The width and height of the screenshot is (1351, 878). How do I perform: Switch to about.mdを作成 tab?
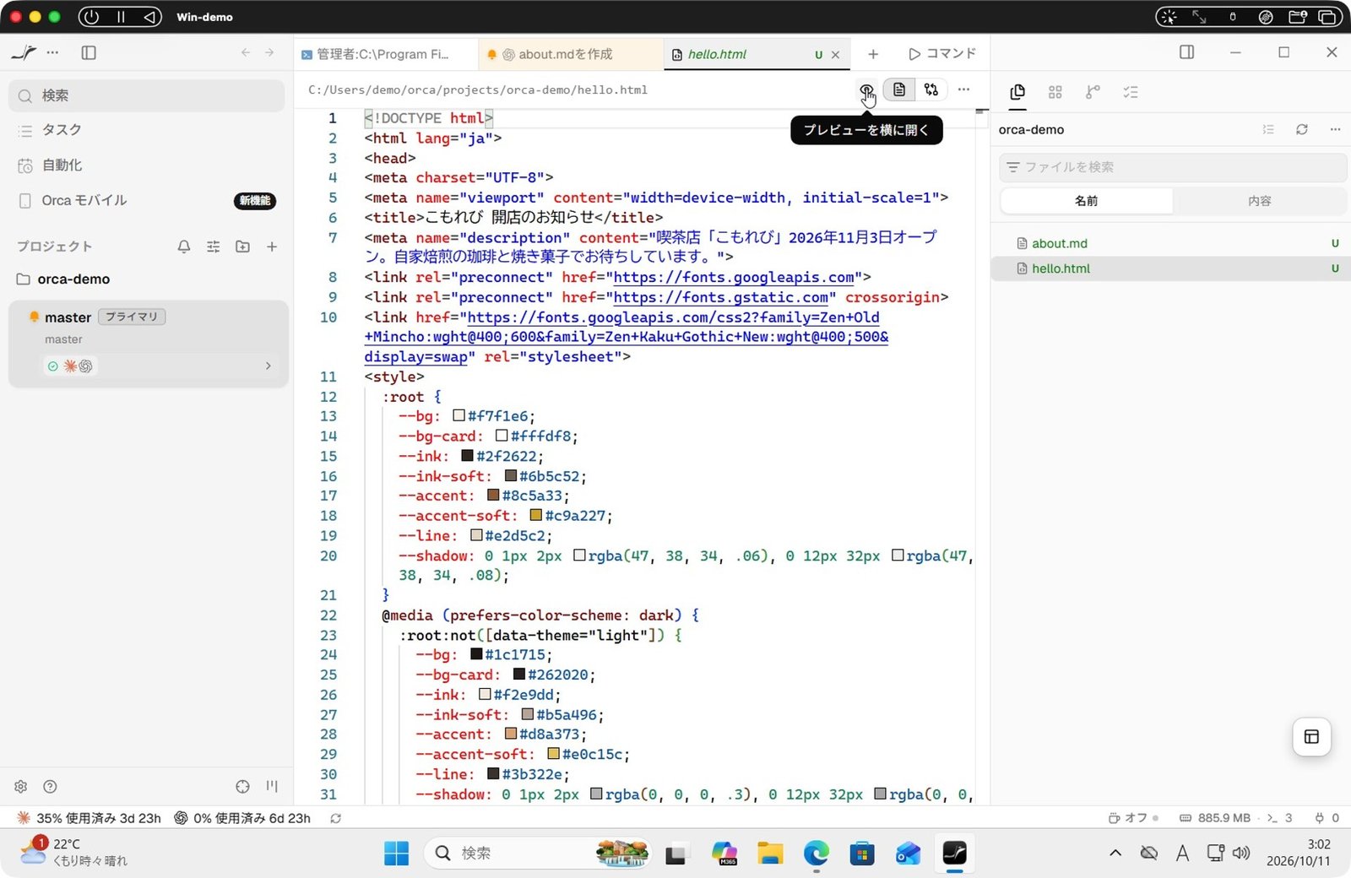click(569, 54)
